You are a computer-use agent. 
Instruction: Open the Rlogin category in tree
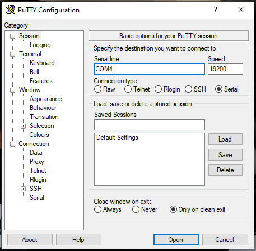38,180
